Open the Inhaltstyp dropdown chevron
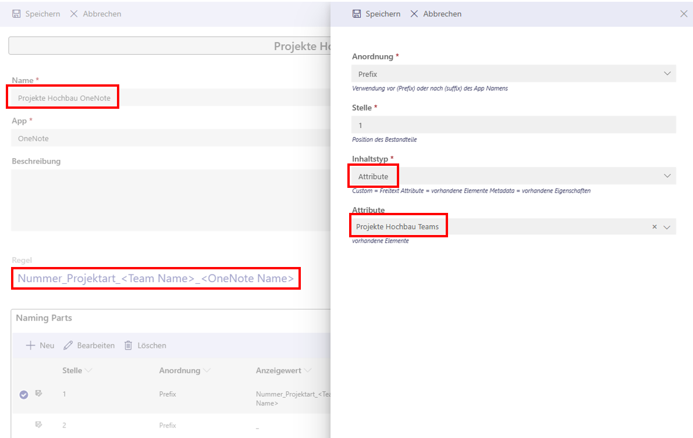The width and height of the screenshot is (693, 438). (667, 176)
